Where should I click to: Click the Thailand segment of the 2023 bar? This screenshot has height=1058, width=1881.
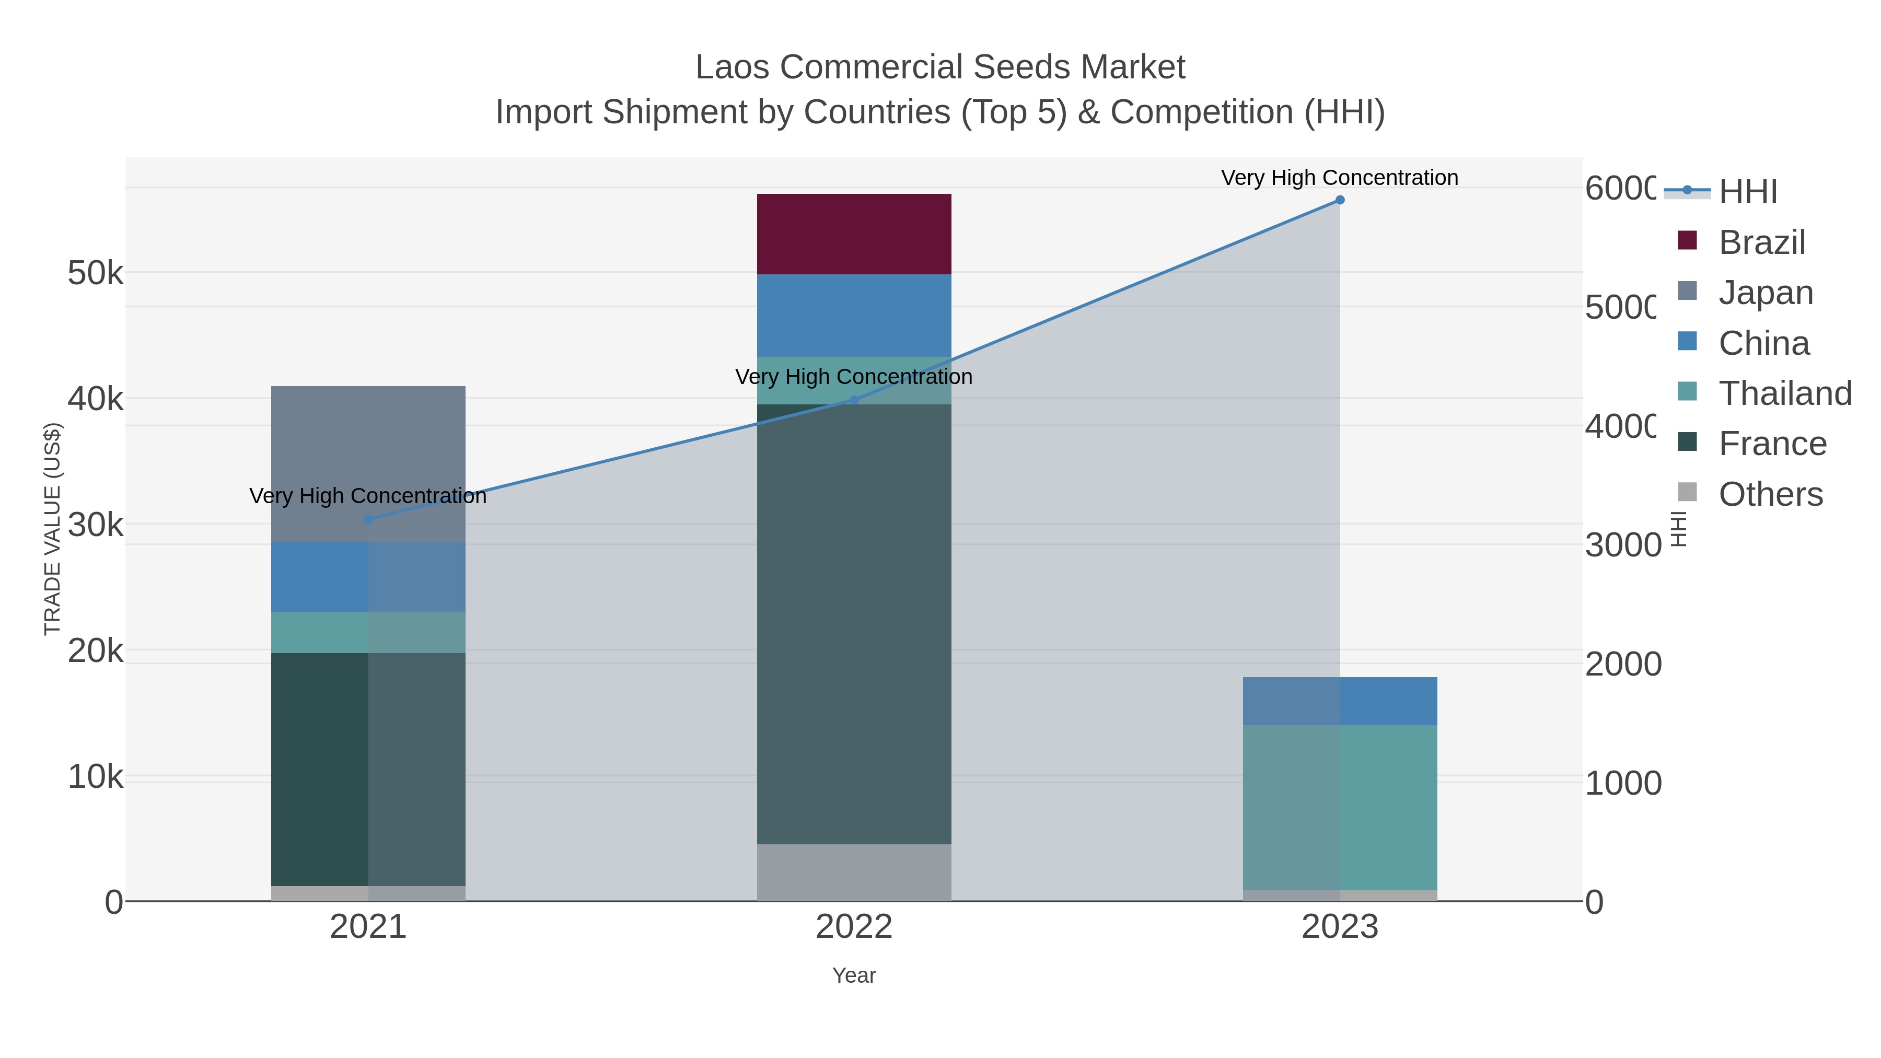pyautogui.click(x=1340, y=808)
